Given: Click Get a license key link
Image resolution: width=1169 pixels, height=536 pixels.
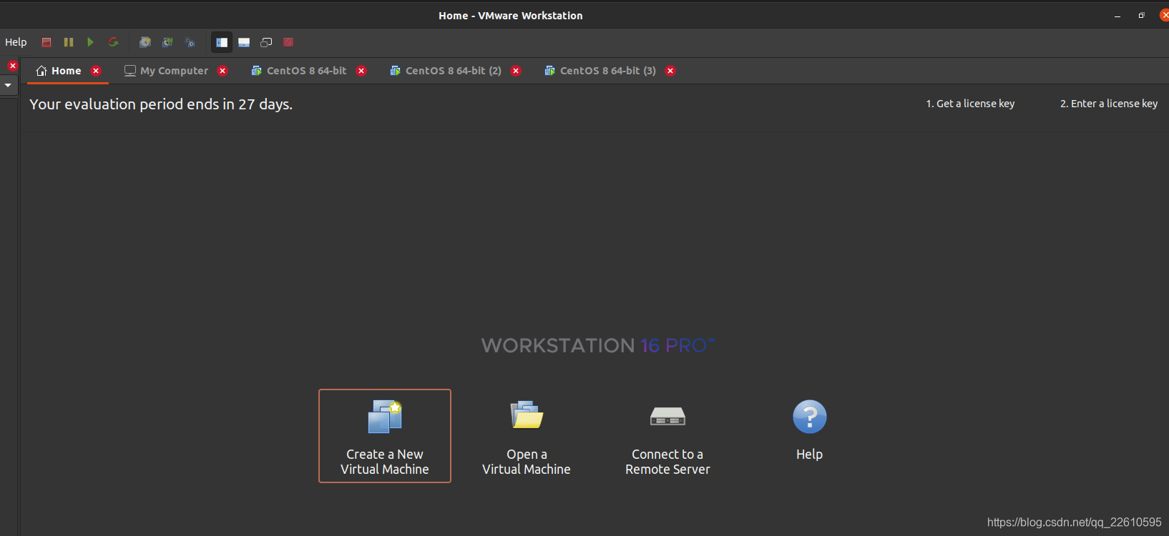Looking at the screenshot, I should pos(970,104).
